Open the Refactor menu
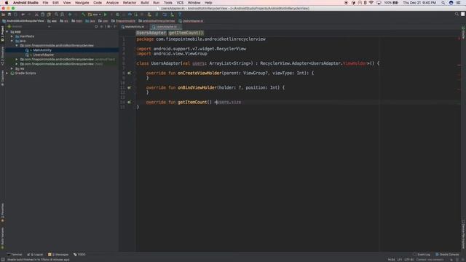Image resolution: width=466 pixels, height=262 pixels. point(130,3)
